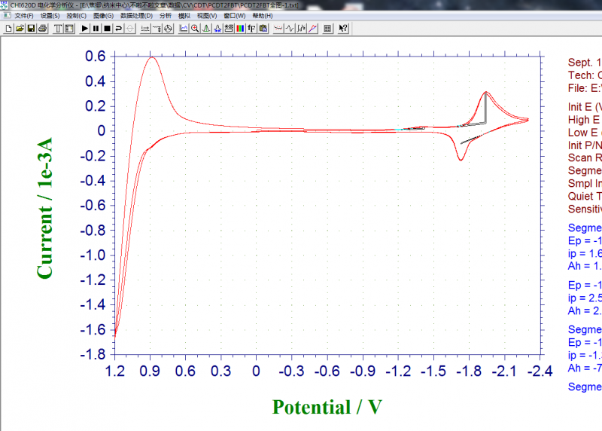Run the experiment with play button
The width and height of the screenshot is (602, 431).
point(85,29)
